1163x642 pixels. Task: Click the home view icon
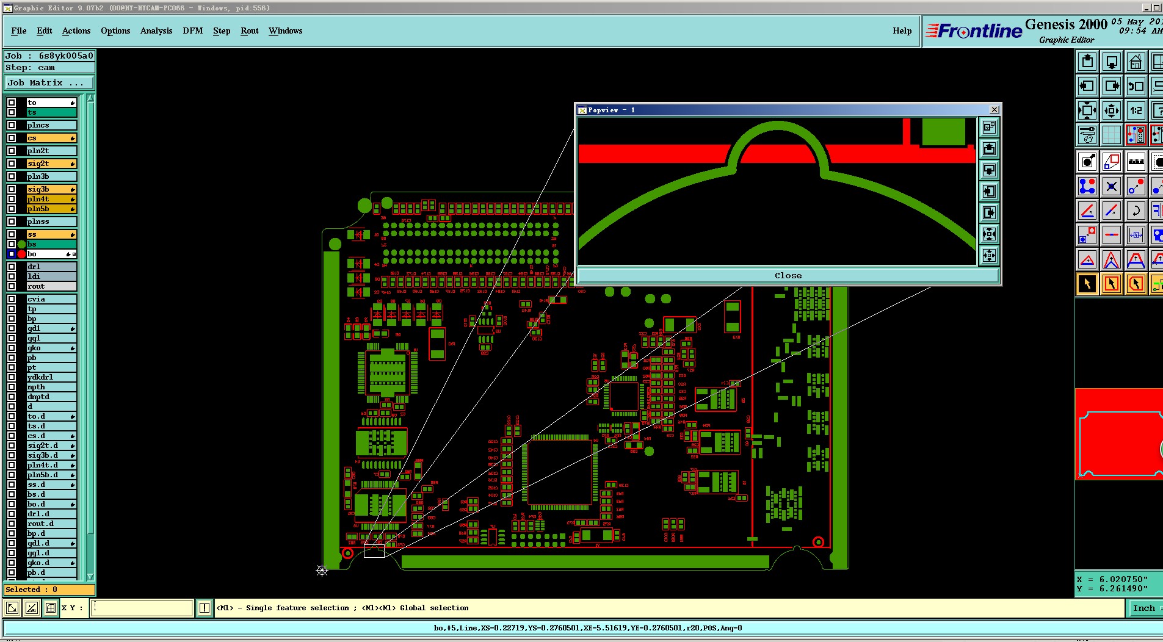click(x=1136, y=62)
